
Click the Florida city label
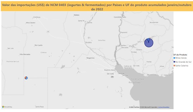tap(149, 62)
